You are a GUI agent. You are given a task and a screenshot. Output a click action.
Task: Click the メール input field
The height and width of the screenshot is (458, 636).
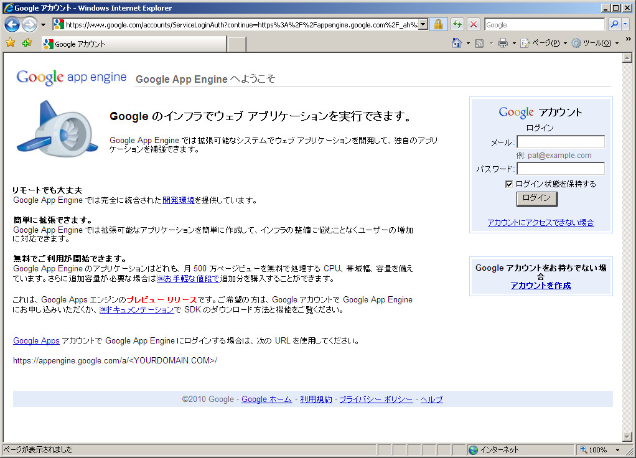[x=560, y=142]
